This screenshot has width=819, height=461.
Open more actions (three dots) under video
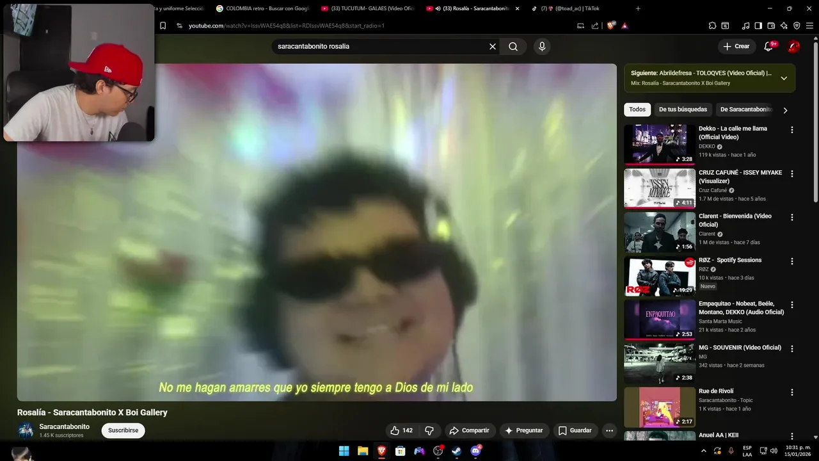(x=609, y=430)
